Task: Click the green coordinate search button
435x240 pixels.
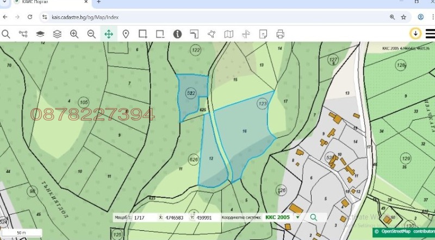Action: click(313, 217)
